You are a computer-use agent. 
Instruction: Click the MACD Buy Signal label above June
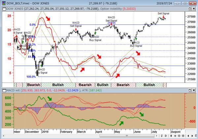pos(136,44)
